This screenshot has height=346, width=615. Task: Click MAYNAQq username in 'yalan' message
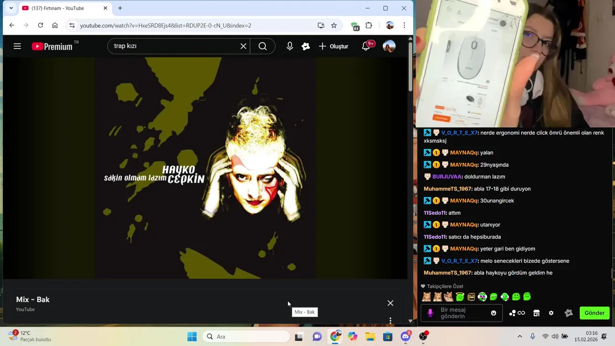pyautogui.click(x=464, y=153)
